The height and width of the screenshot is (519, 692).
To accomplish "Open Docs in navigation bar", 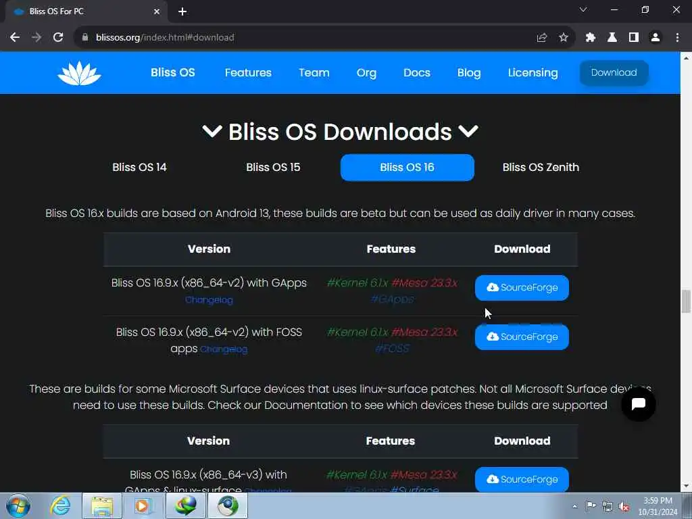I will point(416,72).
